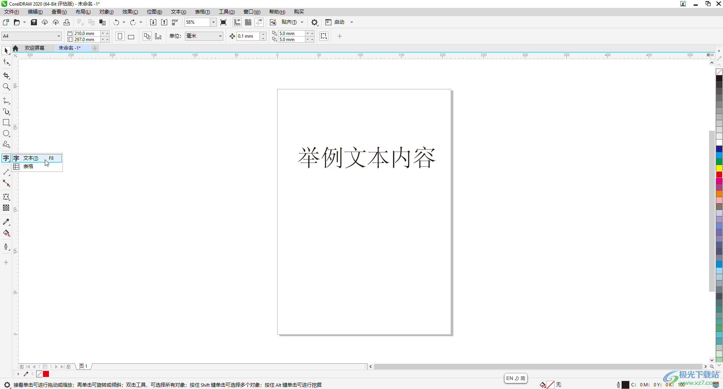Choose 表格 from tool flyout
This screenshot has width=723, height=389.
tap(37, 167)
